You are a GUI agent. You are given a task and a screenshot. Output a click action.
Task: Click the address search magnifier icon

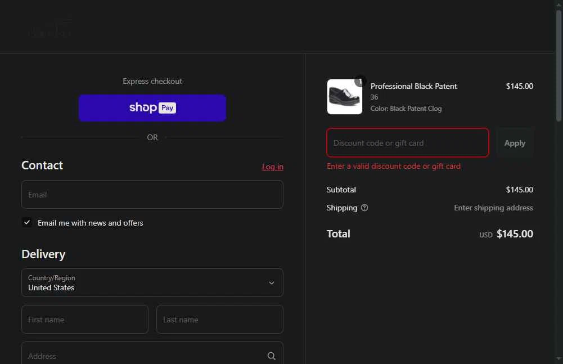(x=272, y=356)
